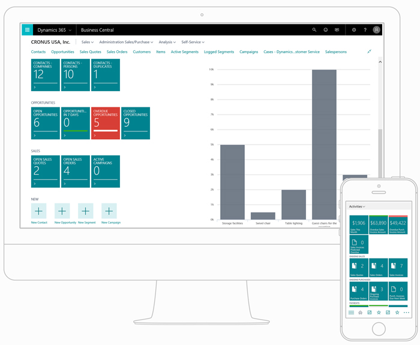Expand the Sales menu dropdown

pos(88,42)
